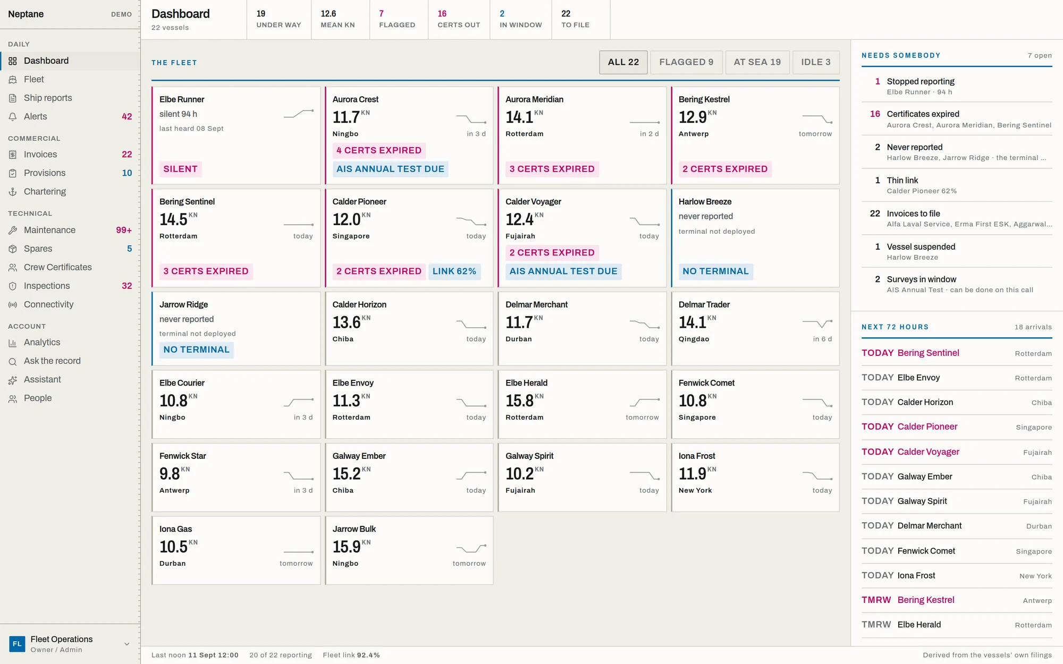
Task: Click the Inspections shield icon
Action: click(13, 286)
